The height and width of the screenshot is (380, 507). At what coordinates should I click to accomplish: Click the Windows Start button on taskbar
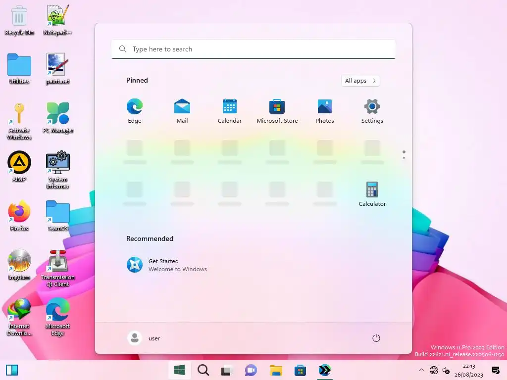(x=179, y=370)
